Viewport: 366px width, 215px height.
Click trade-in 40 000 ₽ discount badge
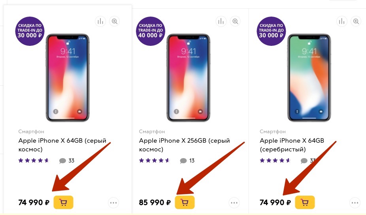(x=150, y=31)
